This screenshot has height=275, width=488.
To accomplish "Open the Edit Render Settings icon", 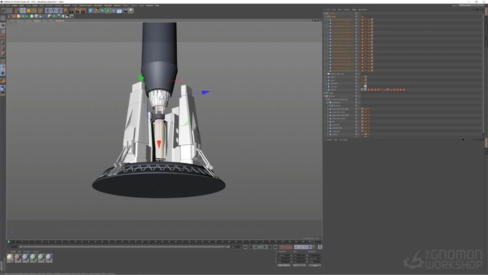I will (x=83, y=11).
